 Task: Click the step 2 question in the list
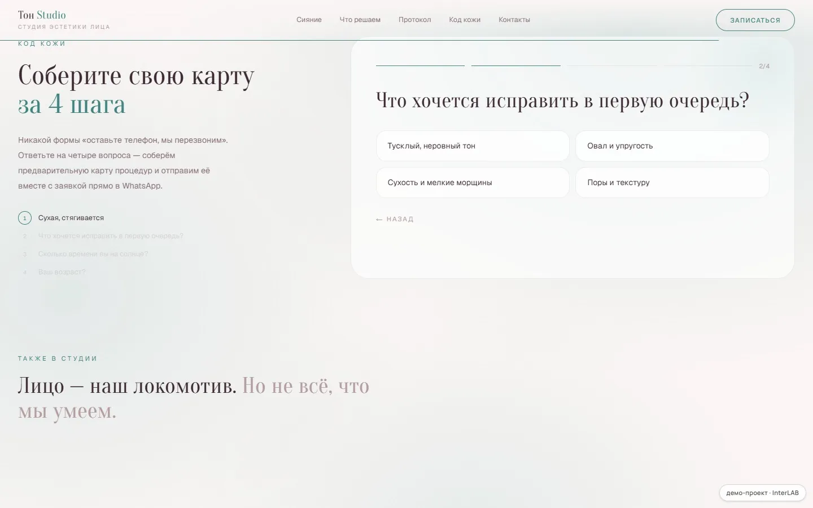pyautogui.click(x=111, y=236)
